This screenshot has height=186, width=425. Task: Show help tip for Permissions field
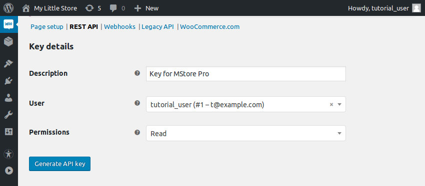[x=137, y=132]
